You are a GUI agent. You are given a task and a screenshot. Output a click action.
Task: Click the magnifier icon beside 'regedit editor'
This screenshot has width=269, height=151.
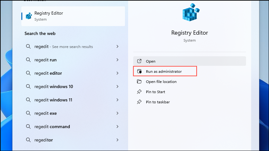(x=28, y=73)
